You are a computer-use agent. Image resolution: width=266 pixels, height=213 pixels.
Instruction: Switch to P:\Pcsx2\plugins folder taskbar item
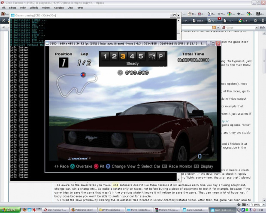pyautogui.click(x=111, y=210)
